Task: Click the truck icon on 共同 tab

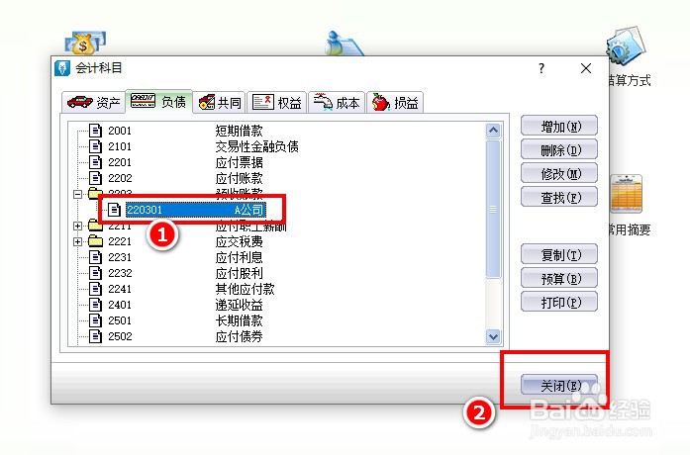Action: pyautogui.click(x=206, y=103)
